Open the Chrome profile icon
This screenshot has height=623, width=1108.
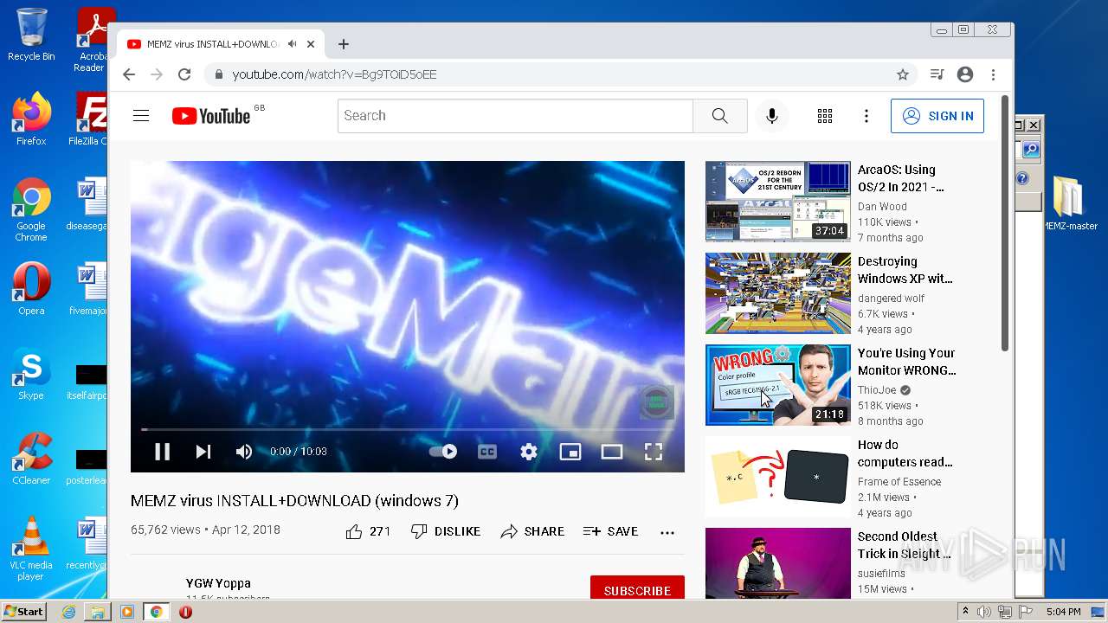[965, 74]
